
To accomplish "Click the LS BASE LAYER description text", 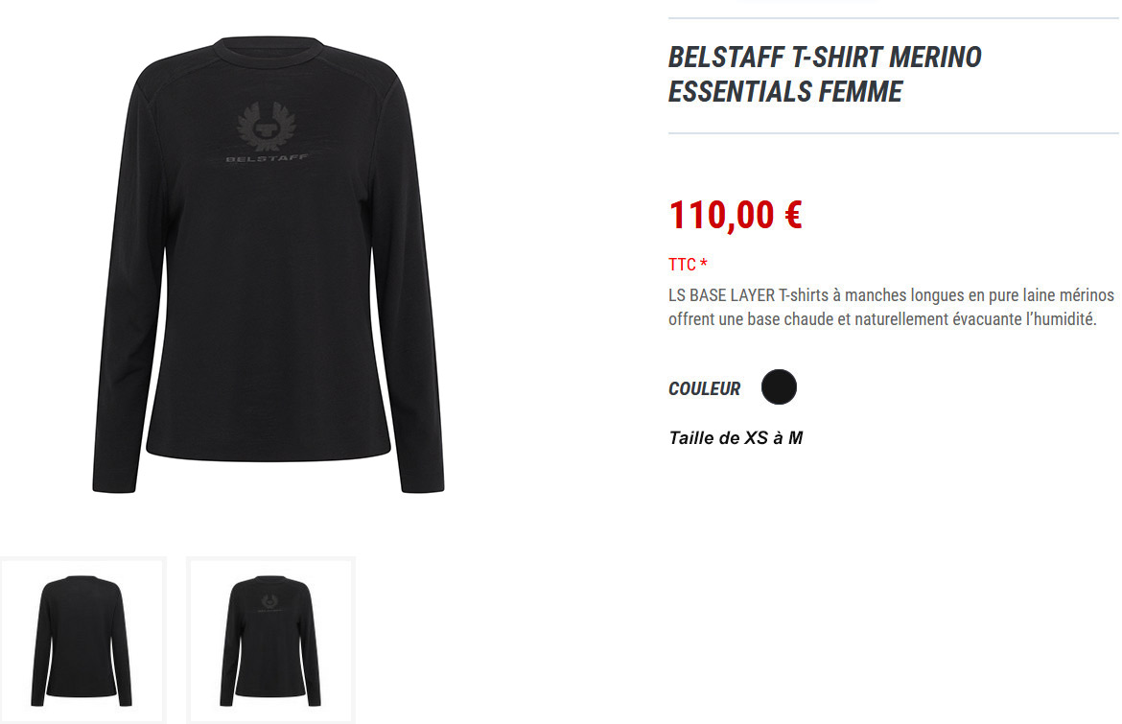I will 891,307.
